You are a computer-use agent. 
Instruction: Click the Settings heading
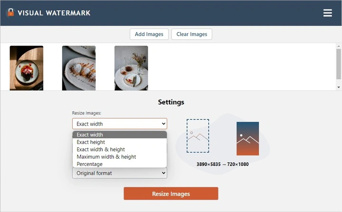(171, 102)
